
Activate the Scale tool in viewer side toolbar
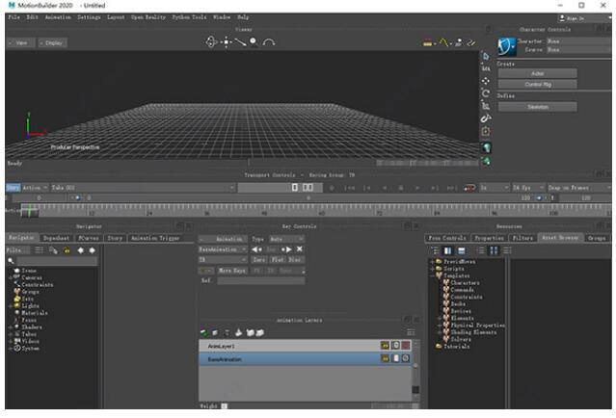[486, 106]
